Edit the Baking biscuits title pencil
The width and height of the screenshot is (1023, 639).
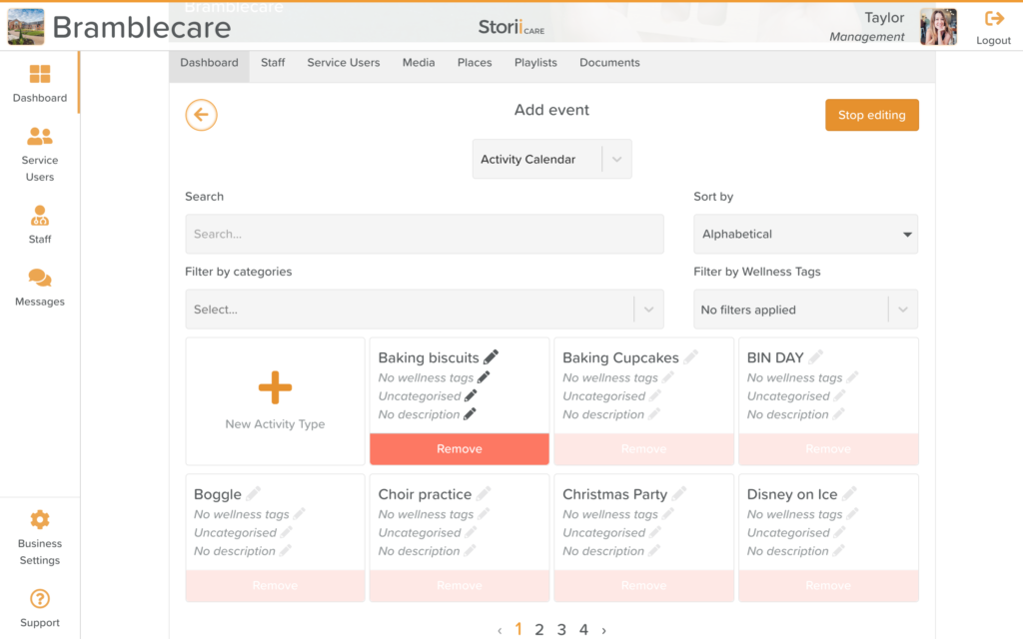(x=491, y=357)
